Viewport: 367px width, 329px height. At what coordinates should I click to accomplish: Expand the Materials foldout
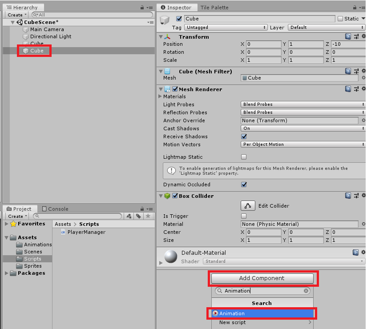click(x=160, y=96)
